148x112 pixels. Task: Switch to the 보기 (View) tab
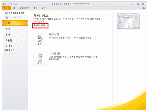pyautogui.click(x=43, y=8)
